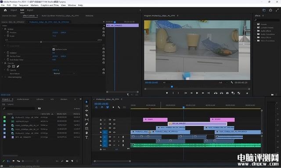281x168 pixels.
Task: Open Graphics and Titles menu
Action: [50, 5]
